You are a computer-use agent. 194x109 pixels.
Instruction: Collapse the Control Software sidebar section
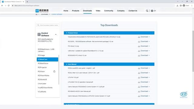[56, 35]
